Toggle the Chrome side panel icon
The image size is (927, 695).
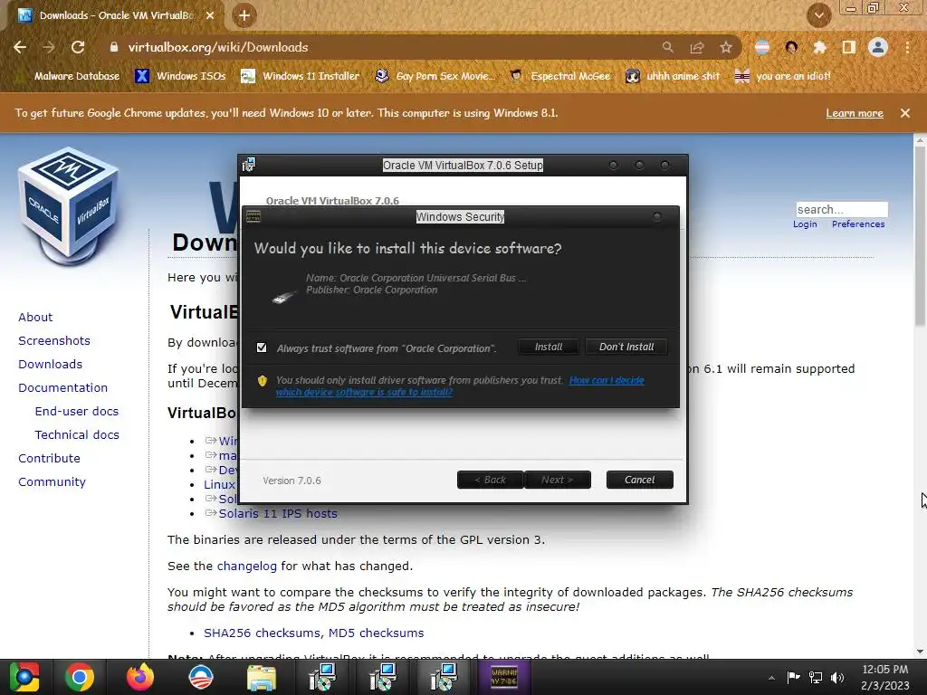pyautogui.click(x=848, y=47)
